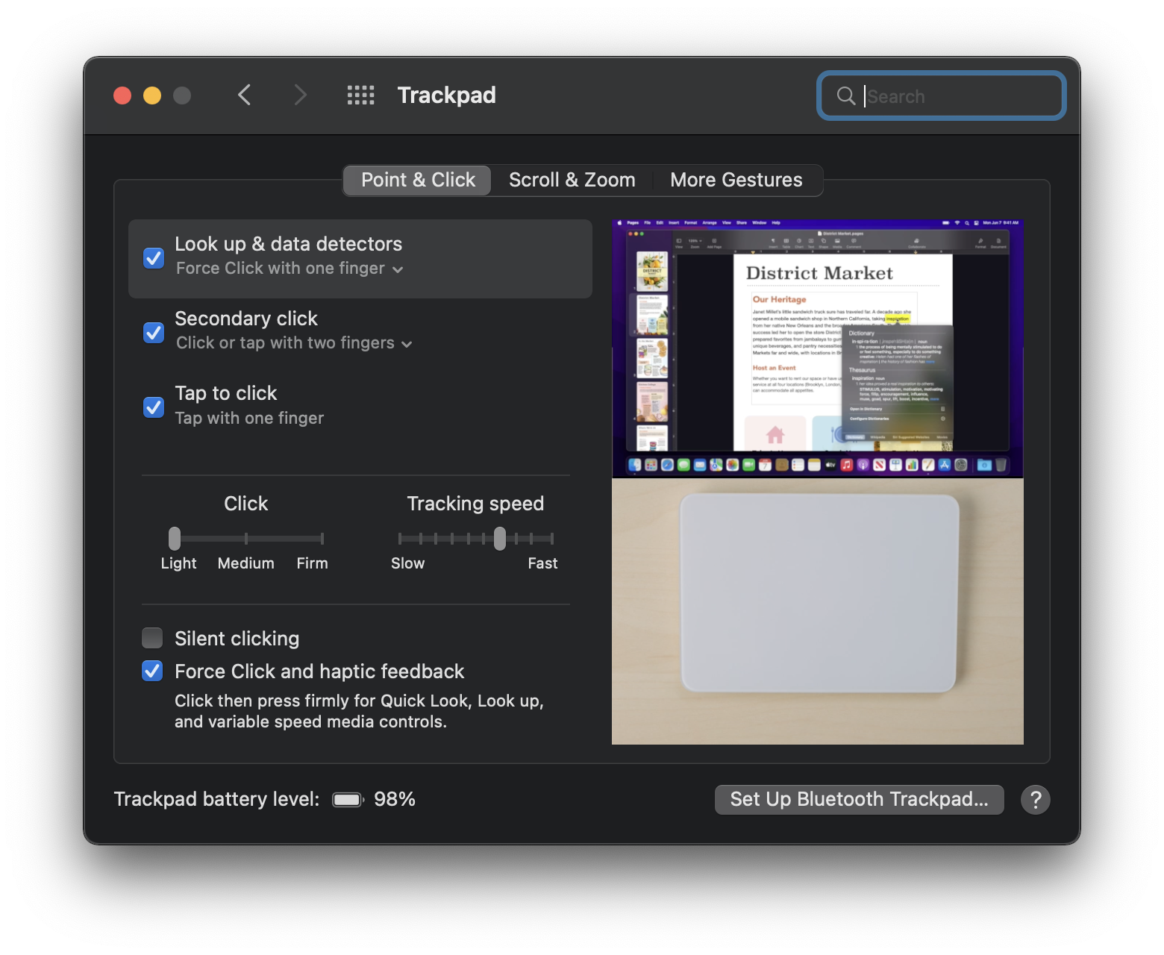This screenshot has width=1164, height=955.
Task: Uncheck the Secondary click checkbox
Action: (154, 333)
